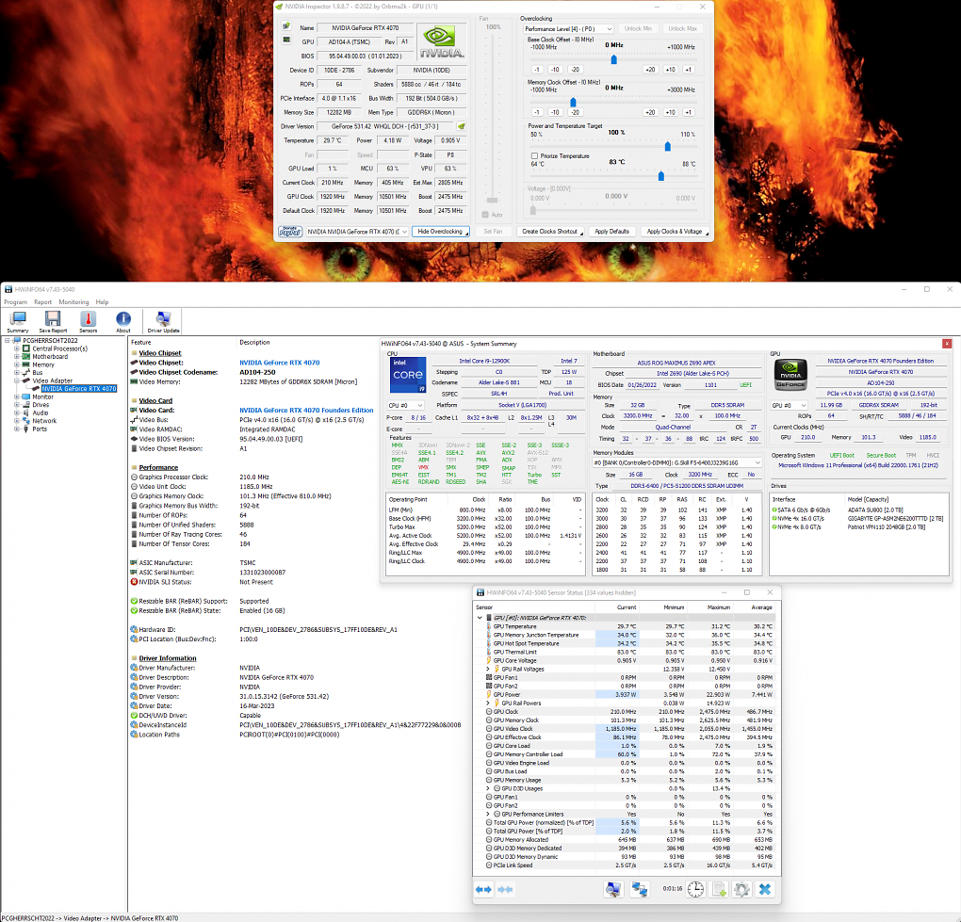
Task: Click -10 under Memory Clock Offset
Action: coord(555,113)
